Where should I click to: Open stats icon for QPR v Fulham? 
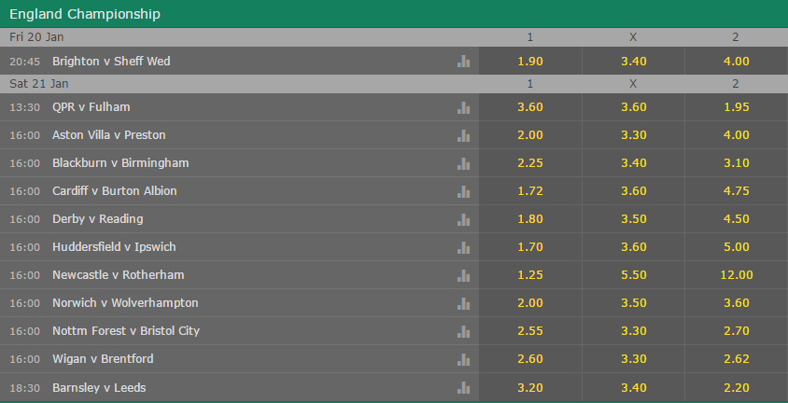(463, 107)
